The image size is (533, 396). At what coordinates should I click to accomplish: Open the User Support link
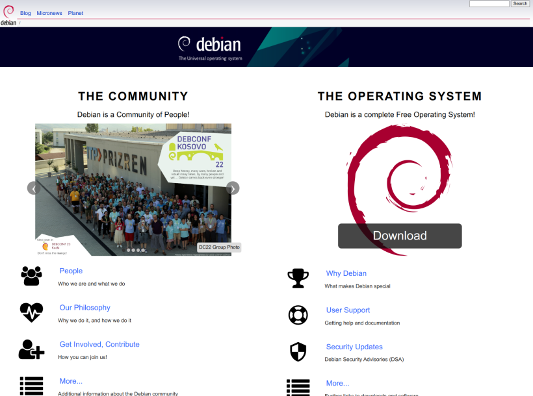point(348,310)
